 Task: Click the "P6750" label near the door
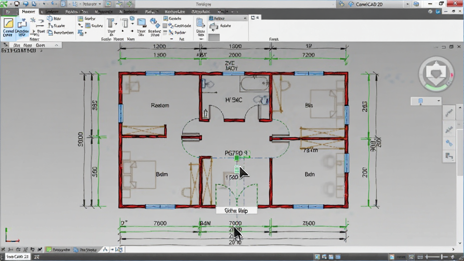point(233,153)
